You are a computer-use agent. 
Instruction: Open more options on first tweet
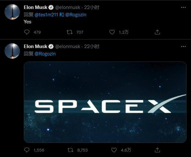[183, 7]
